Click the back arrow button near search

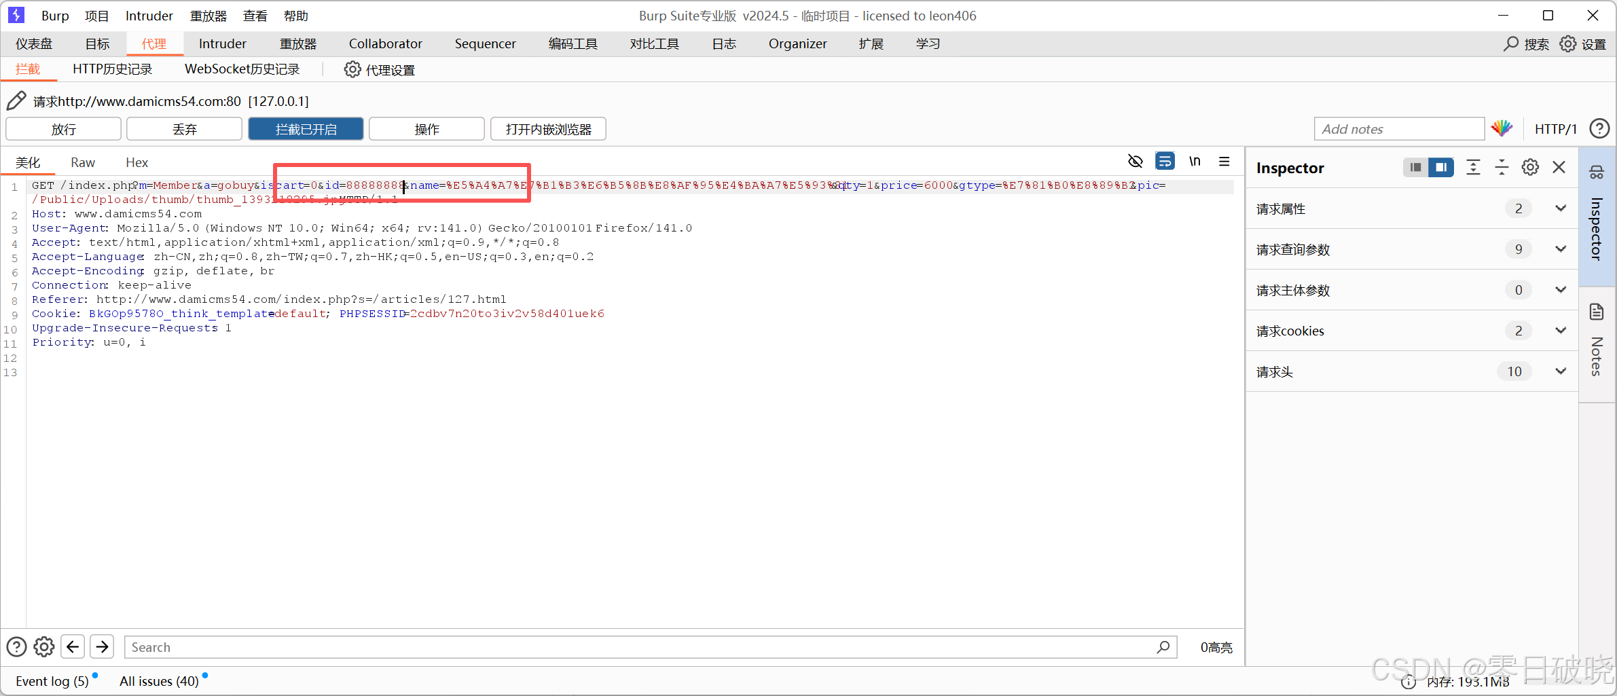pos(73,646)
